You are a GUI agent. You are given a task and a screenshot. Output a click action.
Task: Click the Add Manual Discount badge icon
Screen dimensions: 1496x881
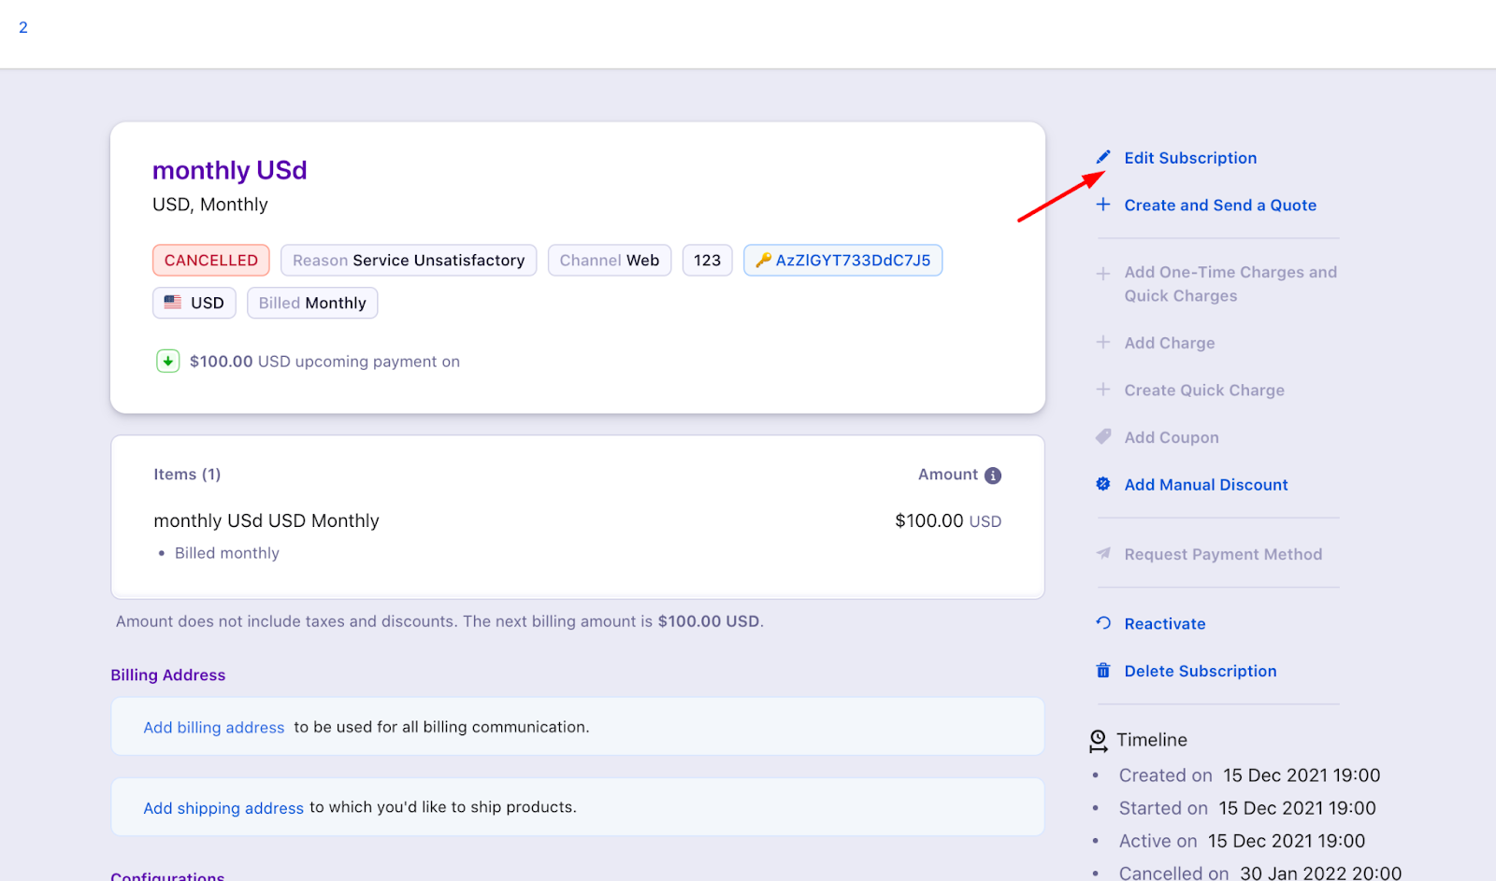click(1103, 484)
